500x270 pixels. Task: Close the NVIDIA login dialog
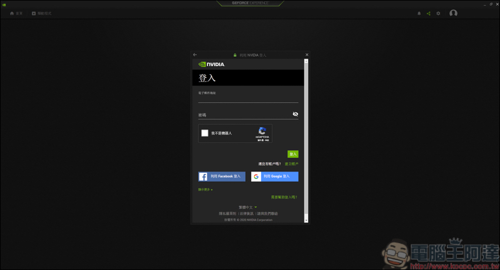click(x=307, y=55)
